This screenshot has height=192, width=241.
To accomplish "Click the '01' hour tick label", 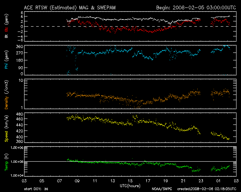I will pos(218,181).
